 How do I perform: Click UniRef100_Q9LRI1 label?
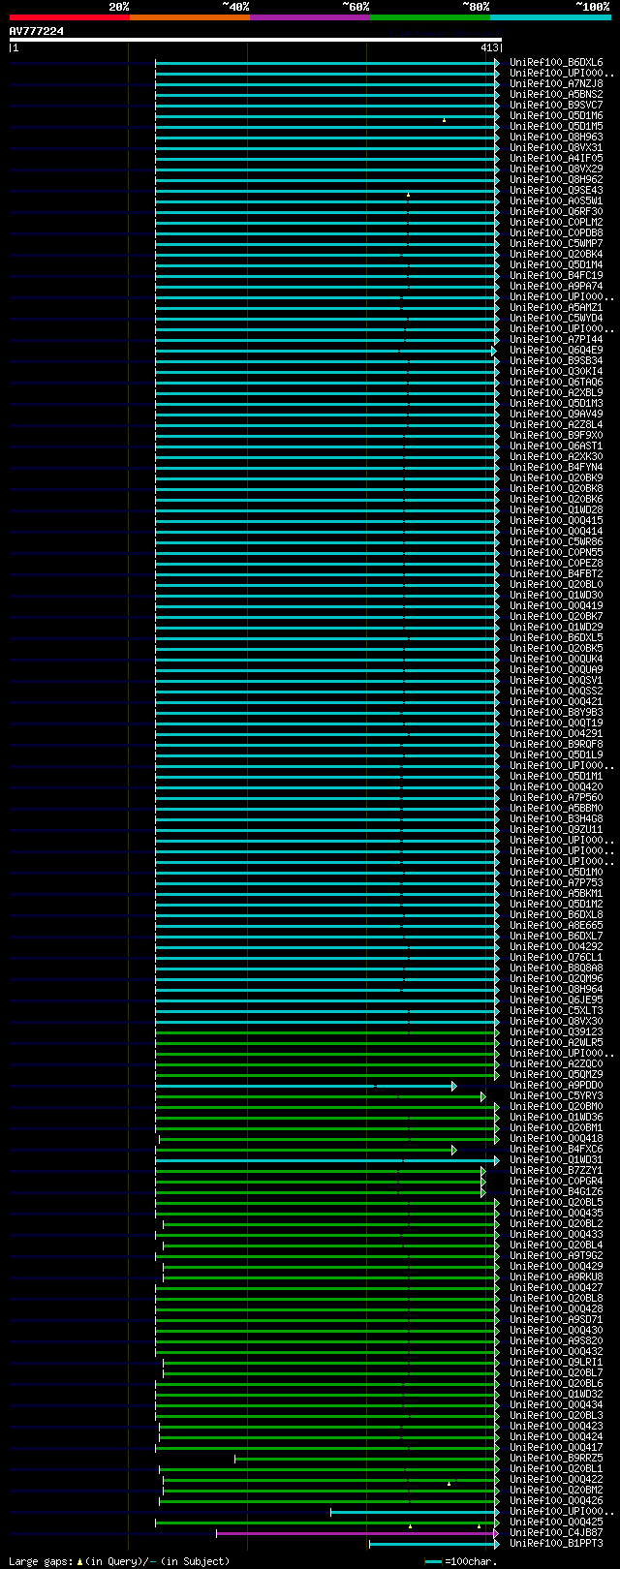[x=556, y=1363]
